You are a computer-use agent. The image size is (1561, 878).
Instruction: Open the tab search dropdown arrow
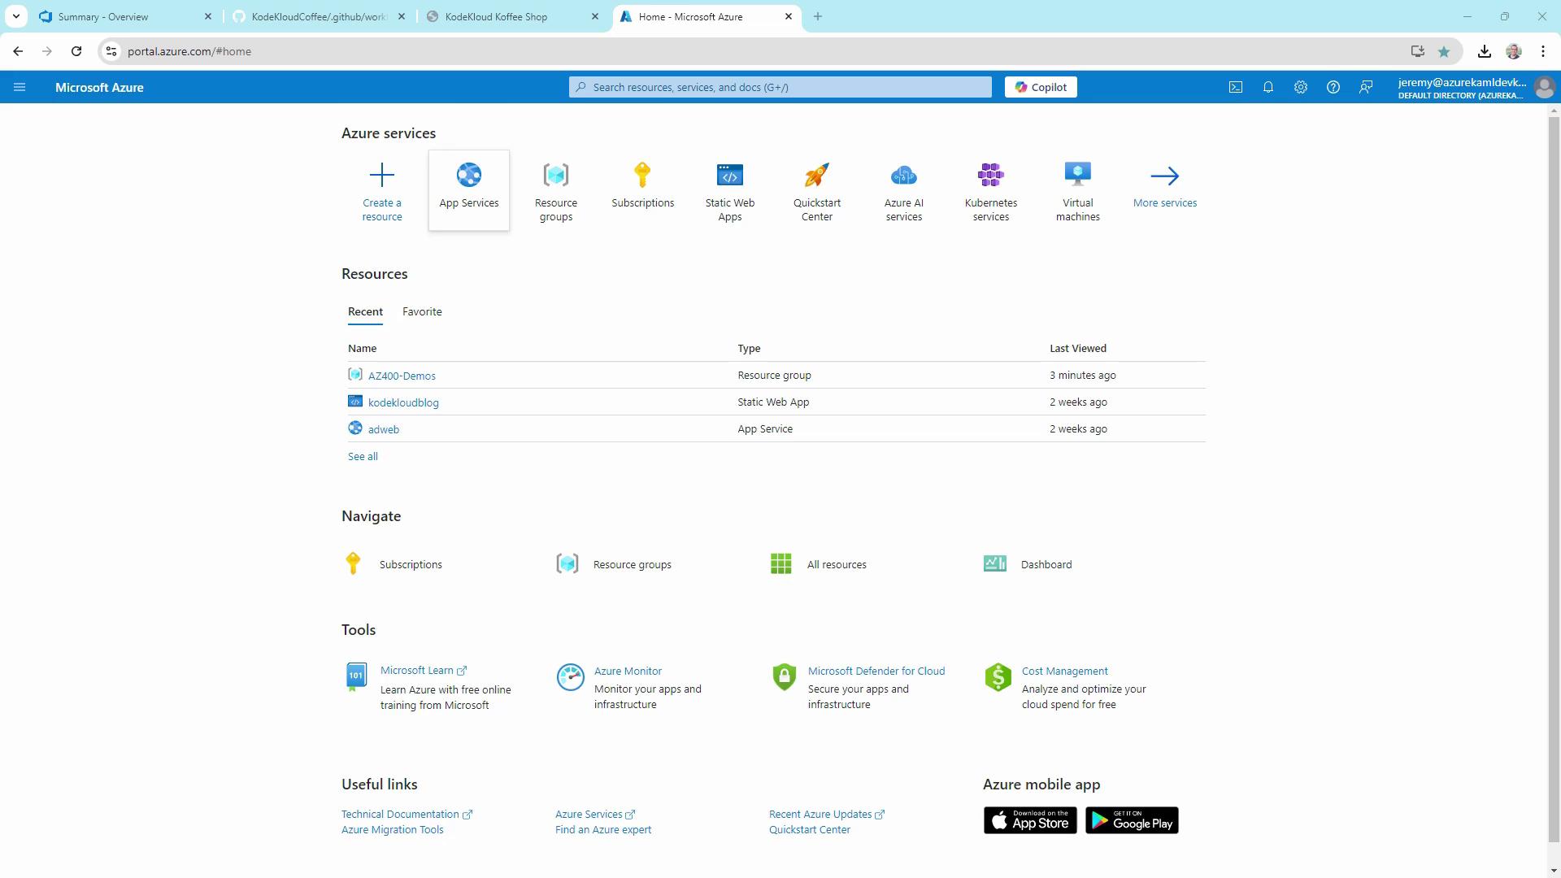coord(15,16)
